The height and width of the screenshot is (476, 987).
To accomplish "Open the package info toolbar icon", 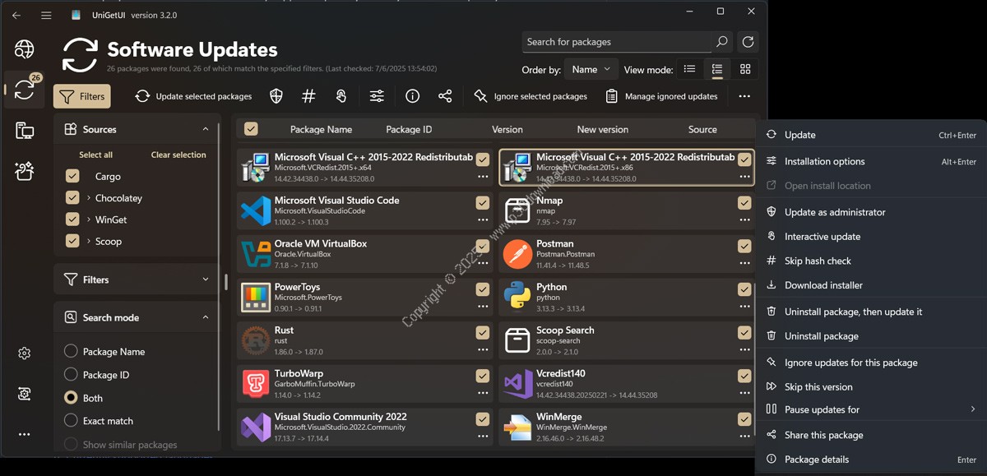I will [x=413, y=96].
